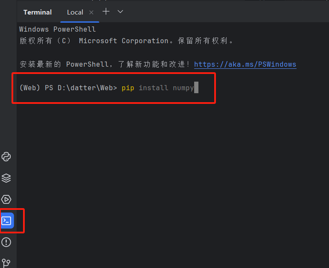This screenshot has width=329, height=268.
Task: Click the '(Web) PS D:\datter\Web>' prompt
Action: pos(68,88)
